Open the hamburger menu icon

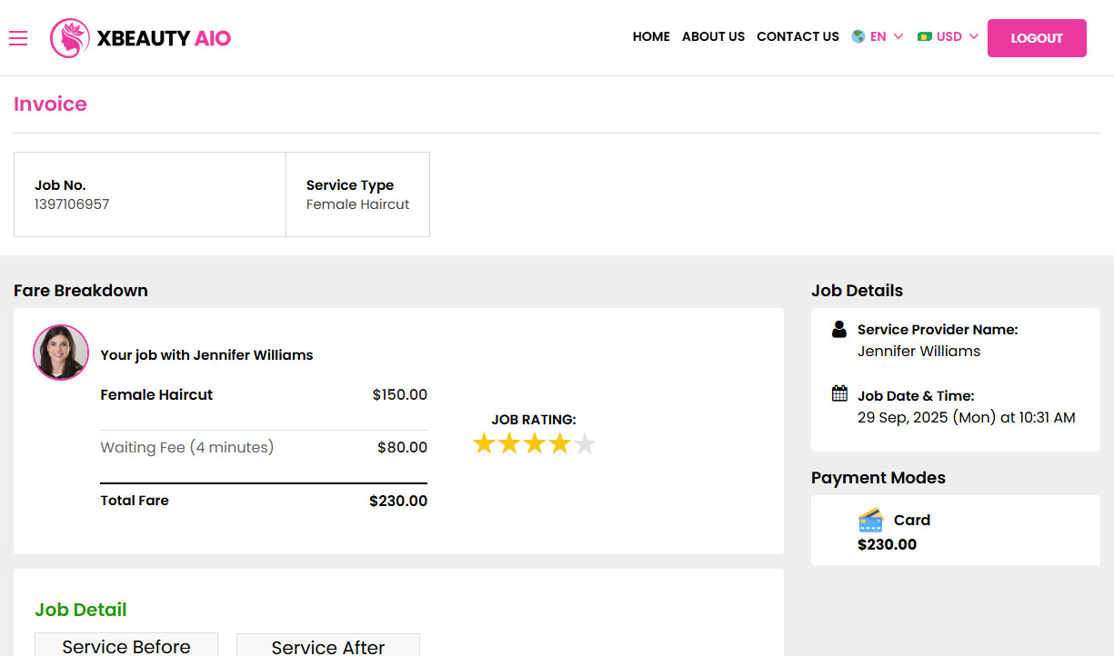(x=18, y=37)
